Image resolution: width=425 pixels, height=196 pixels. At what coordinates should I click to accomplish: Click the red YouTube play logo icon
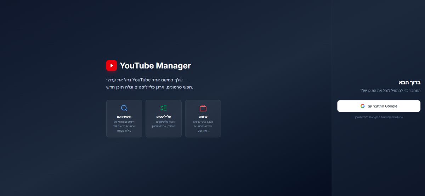click(112, 65)
